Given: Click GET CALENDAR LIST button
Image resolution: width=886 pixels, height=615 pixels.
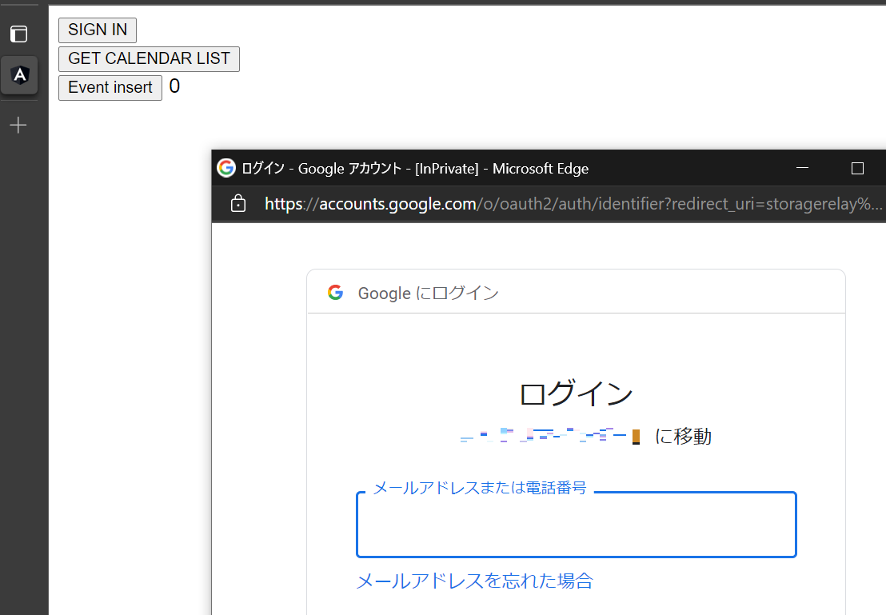Looking at the screenshot, I should [150, 59].
